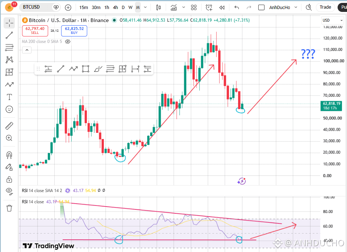Screen dimensions: 347x252
Task: Select the path tool in floating toolbar
Action: (73, 69)
